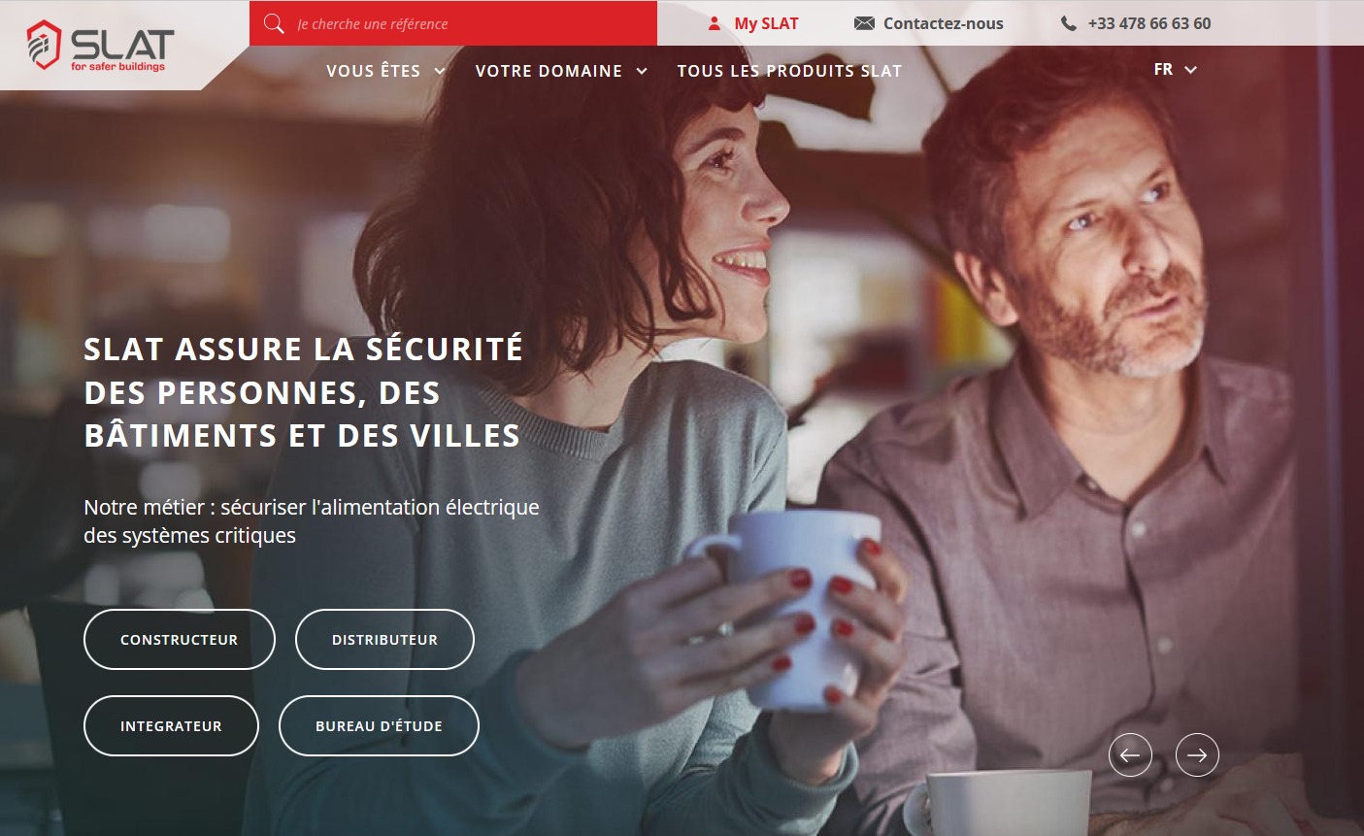Open TOUS LES PRODUITS SLAT menu
This screenshot has height=836, width=1364.
789,71
